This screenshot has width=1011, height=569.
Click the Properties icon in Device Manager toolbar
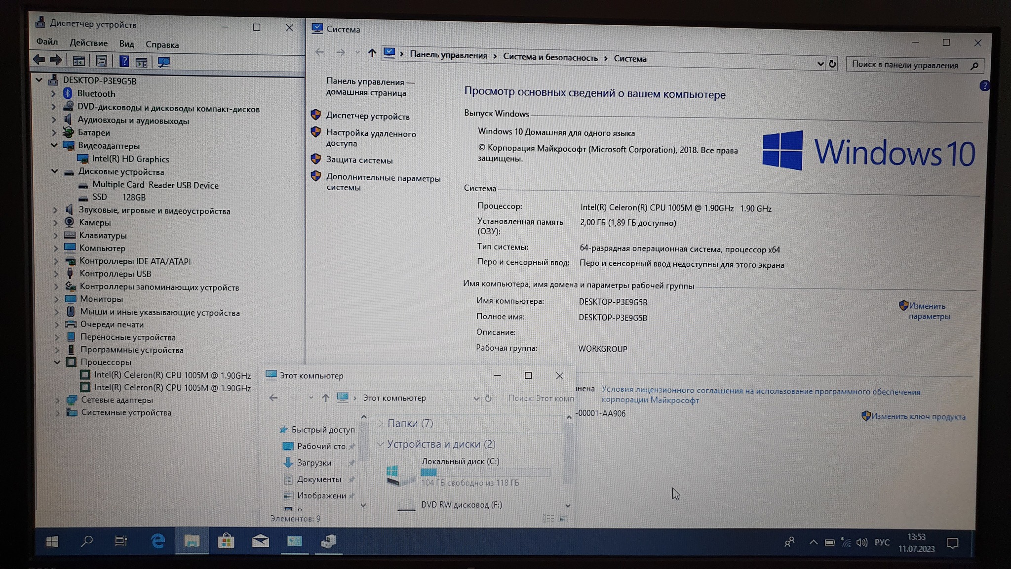pos(101,61)
